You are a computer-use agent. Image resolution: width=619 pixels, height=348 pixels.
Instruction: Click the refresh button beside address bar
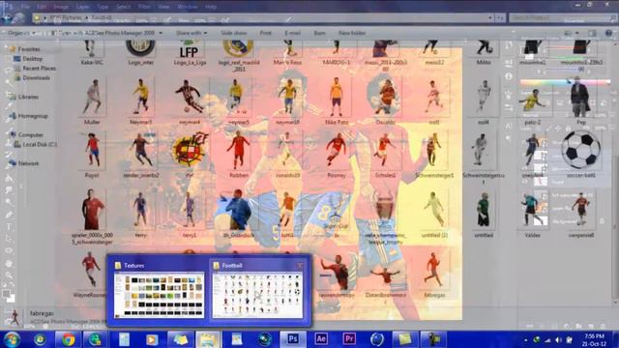(x=500, y=18)
